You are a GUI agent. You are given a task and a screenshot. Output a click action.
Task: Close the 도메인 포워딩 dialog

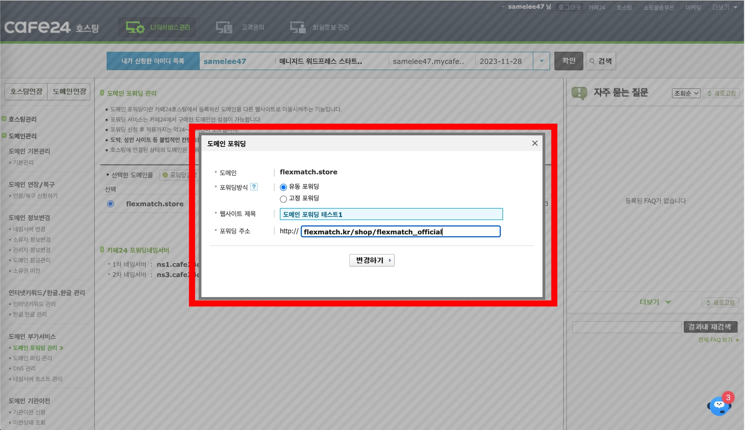pyautogui.click(x=534, y=143)
